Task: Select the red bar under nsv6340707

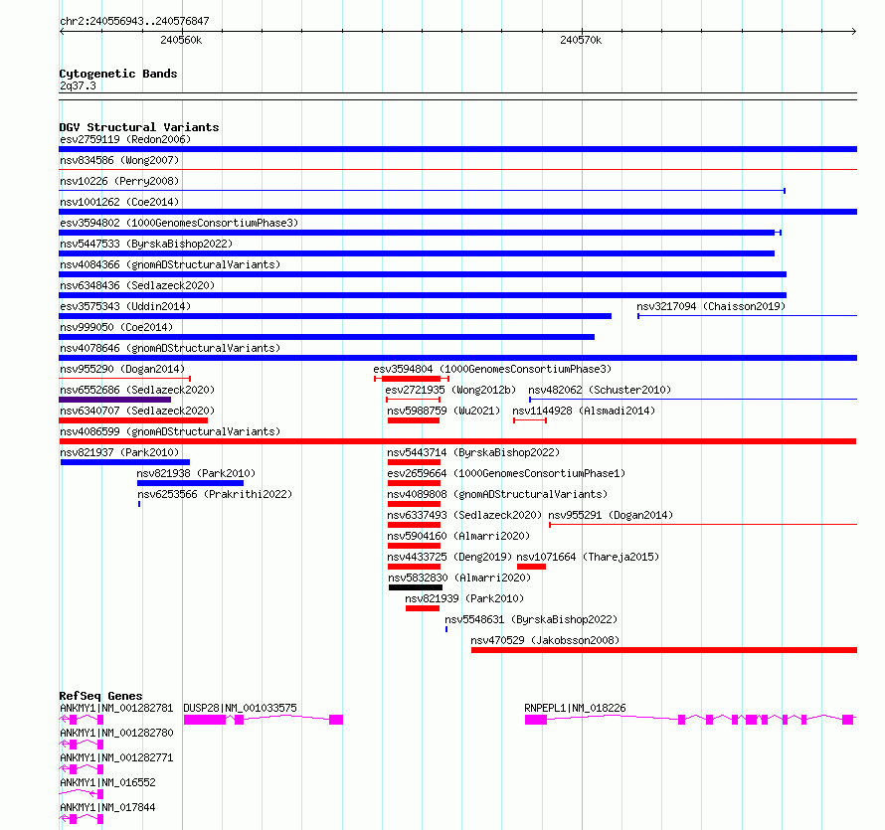Action: point(133,420)
